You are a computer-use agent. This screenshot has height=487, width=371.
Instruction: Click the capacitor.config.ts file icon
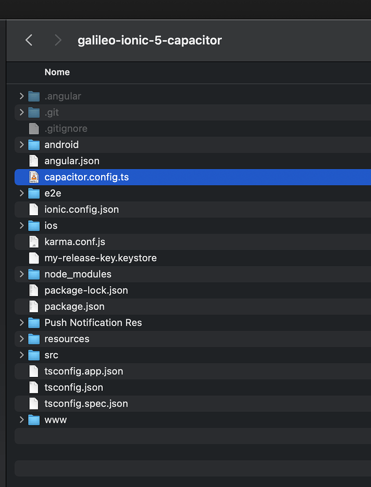(x=33, y=177)
